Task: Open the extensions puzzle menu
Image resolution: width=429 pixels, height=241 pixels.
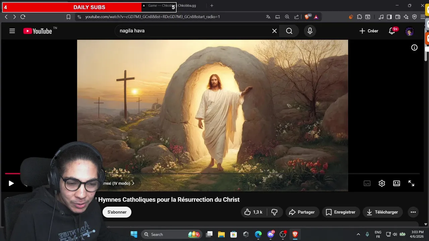Action: [360, 17]
